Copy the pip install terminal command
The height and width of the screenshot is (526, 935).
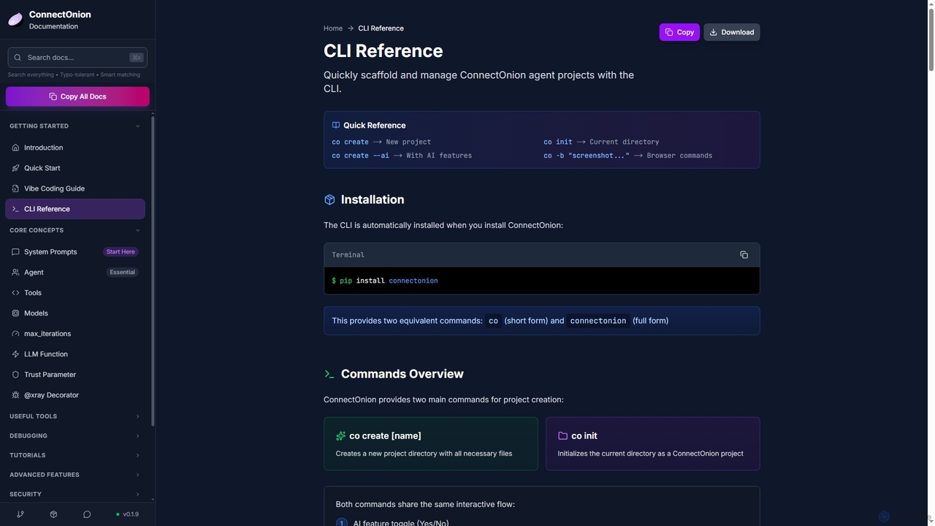click(x=744, y=255)
